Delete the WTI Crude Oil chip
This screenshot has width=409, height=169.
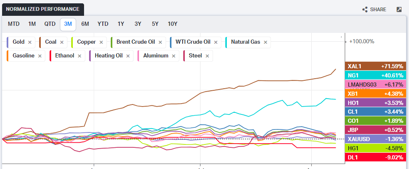coord(216,42)
